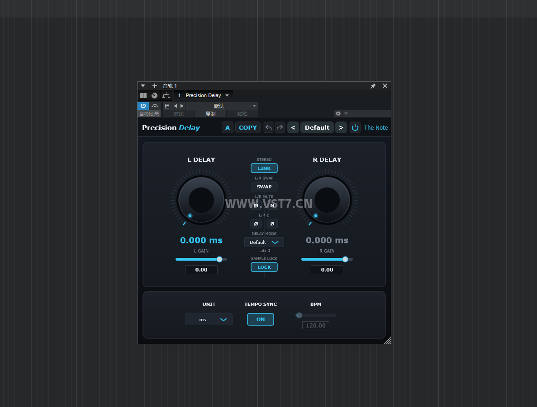Image resolution: width=537 pixels, height=407 pixels.
Task: Toggle the SAMPLE LOCK button
Action: tap(264, 267)
